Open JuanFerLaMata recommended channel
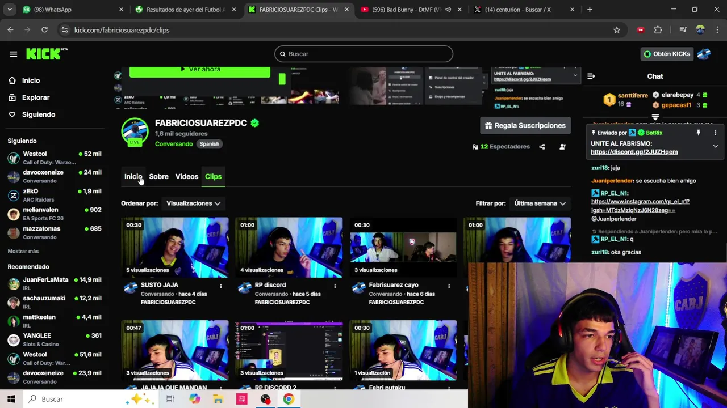The image size is (727, 408). 55,283
